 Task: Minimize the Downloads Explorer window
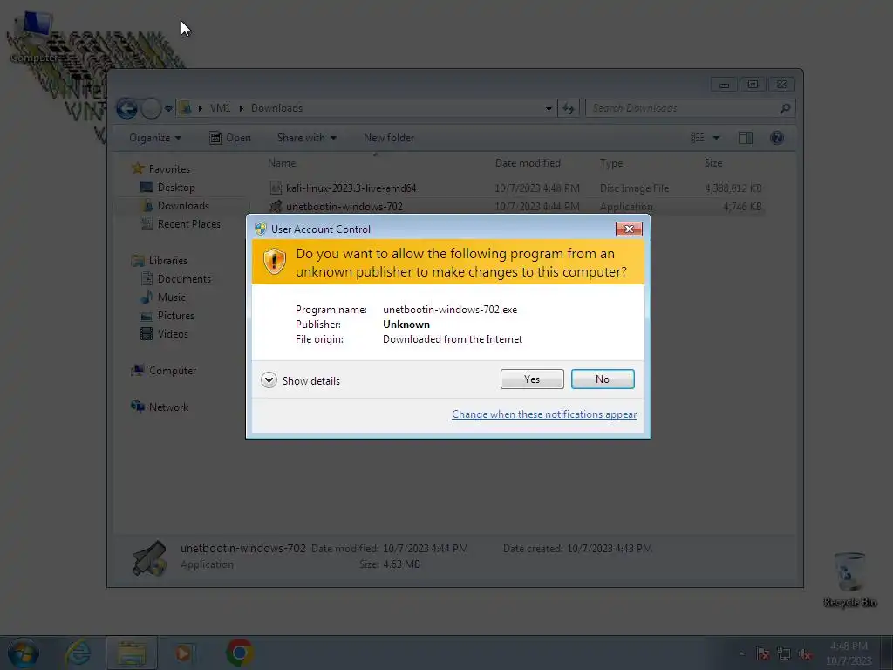pos(724,85)
